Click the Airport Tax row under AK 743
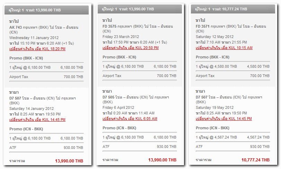 [x=46, y=77]
